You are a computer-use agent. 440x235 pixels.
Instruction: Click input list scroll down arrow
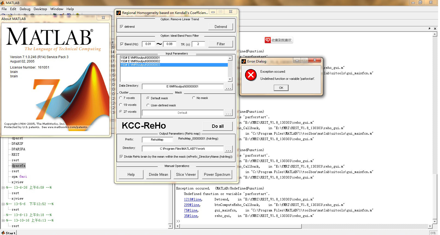[x=230, y=79]
